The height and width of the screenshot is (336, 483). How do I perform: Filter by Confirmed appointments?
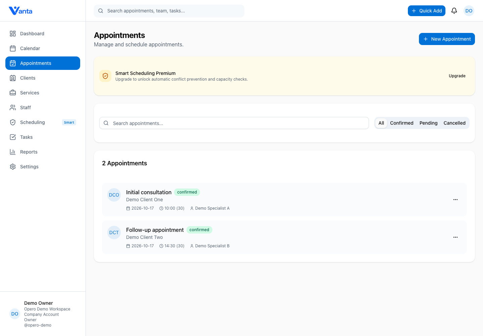pos(401,123)
